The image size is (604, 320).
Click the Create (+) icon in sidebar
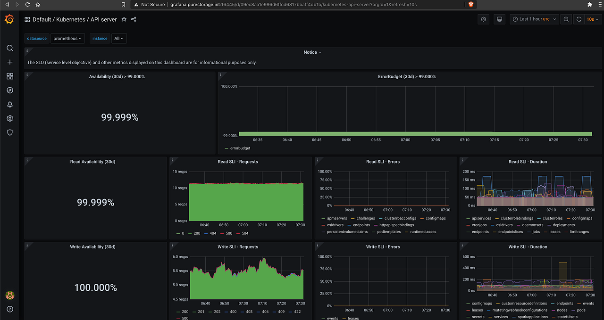(x=9, y=62)
